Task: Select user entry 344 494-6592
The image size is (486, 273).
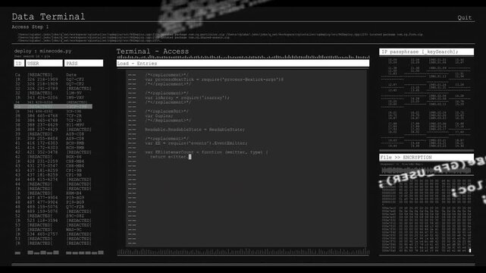Action: (x=39, y=111)
